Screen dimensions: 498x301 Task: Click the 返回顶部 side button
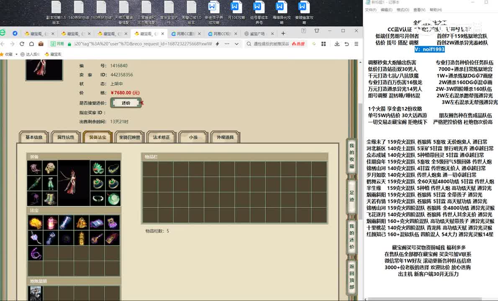coord(352,276)
